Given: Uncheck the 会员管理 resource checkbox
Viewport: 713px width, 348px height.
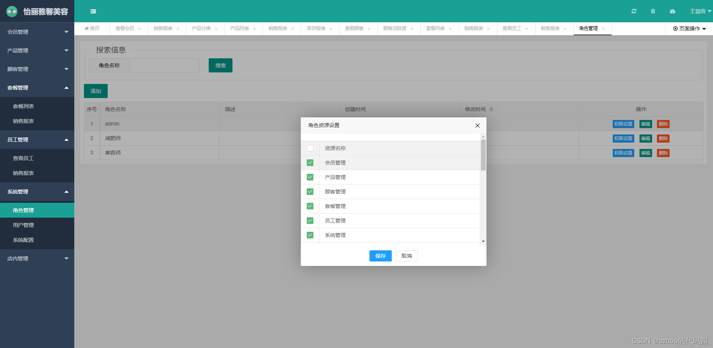Looking at the screenshot, I should click(x=310, y=163).
